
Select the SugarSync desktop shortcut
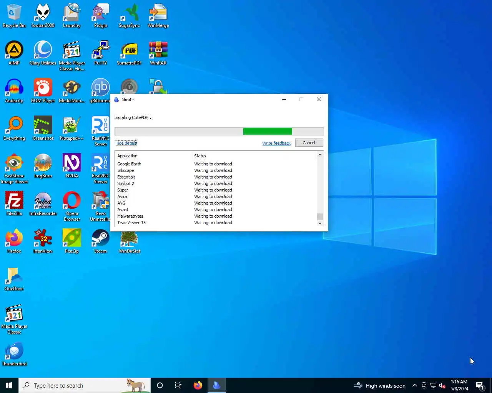click(130, 15)
